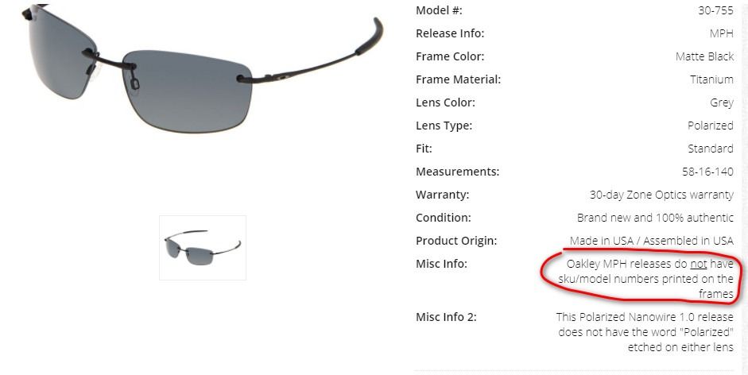Click the underlined word 'not' in Misc Info

click(699, 263)
